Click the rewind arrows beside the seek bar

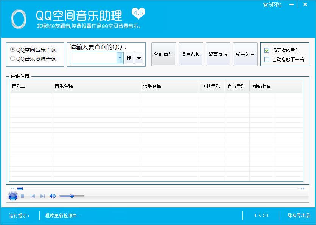point(13,188)
